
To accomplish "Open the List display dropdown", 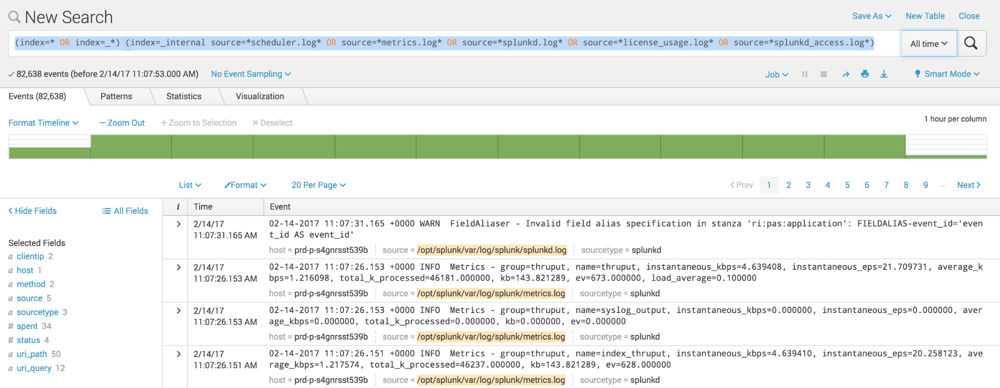I will point(190,185).
